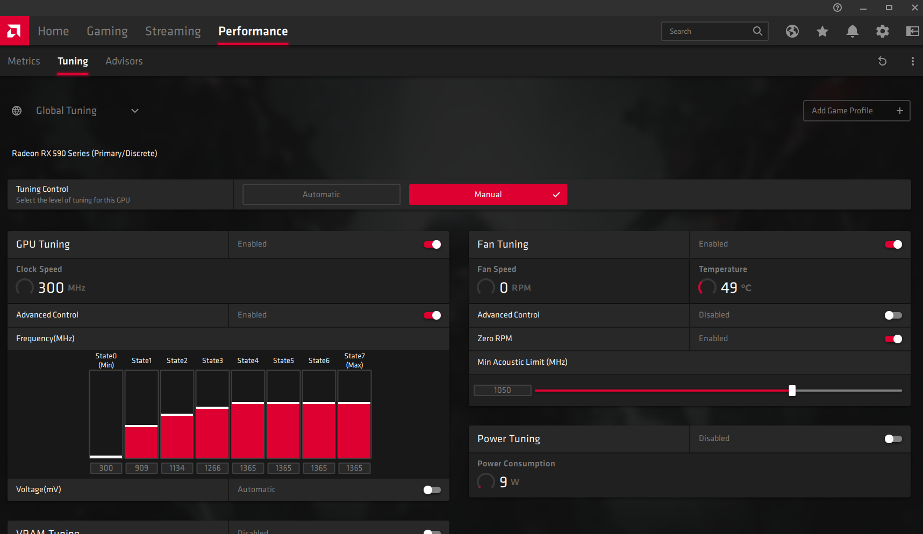The height and width of the screenshot is (534, 923).
Task: Open the Advisors sub-tab
Action: pyautogui.click(x=124, y=61)
